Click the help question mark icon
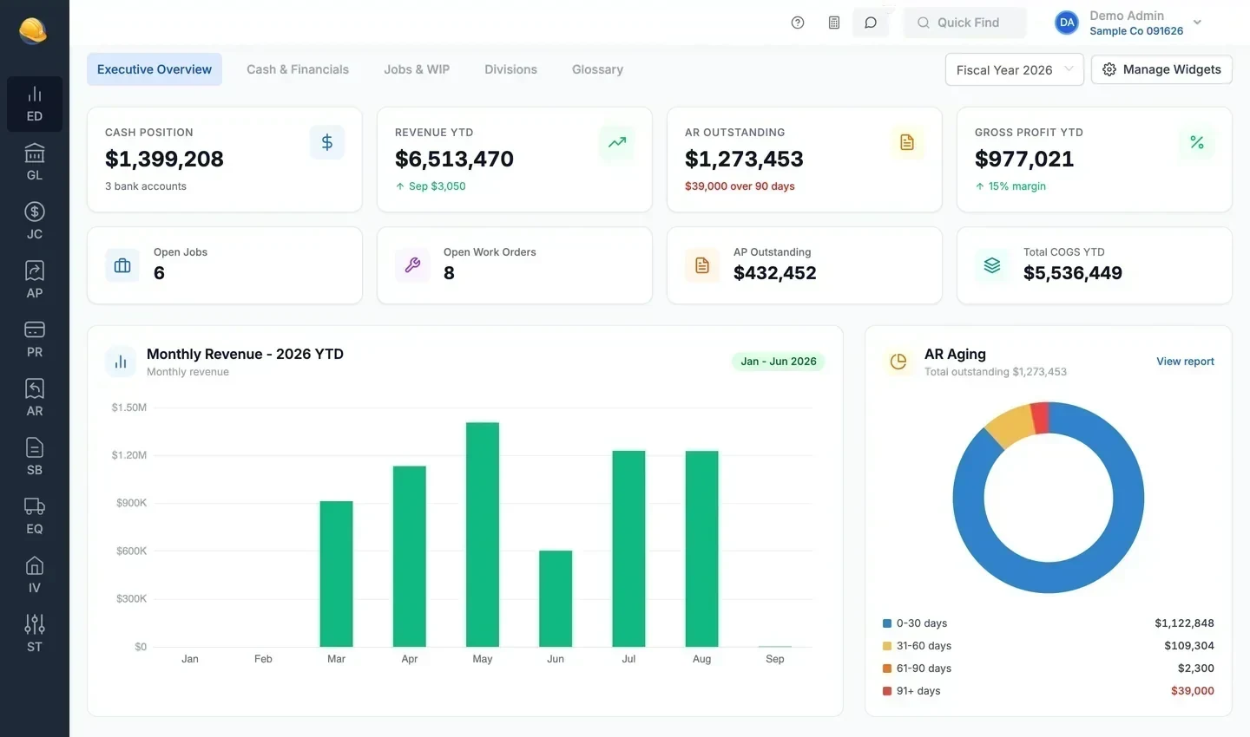Image resolution: width=1250 pixels, height=737 pixels. 798,23
